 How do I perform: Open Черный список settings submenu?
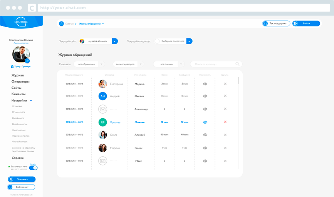coord(20,142)
